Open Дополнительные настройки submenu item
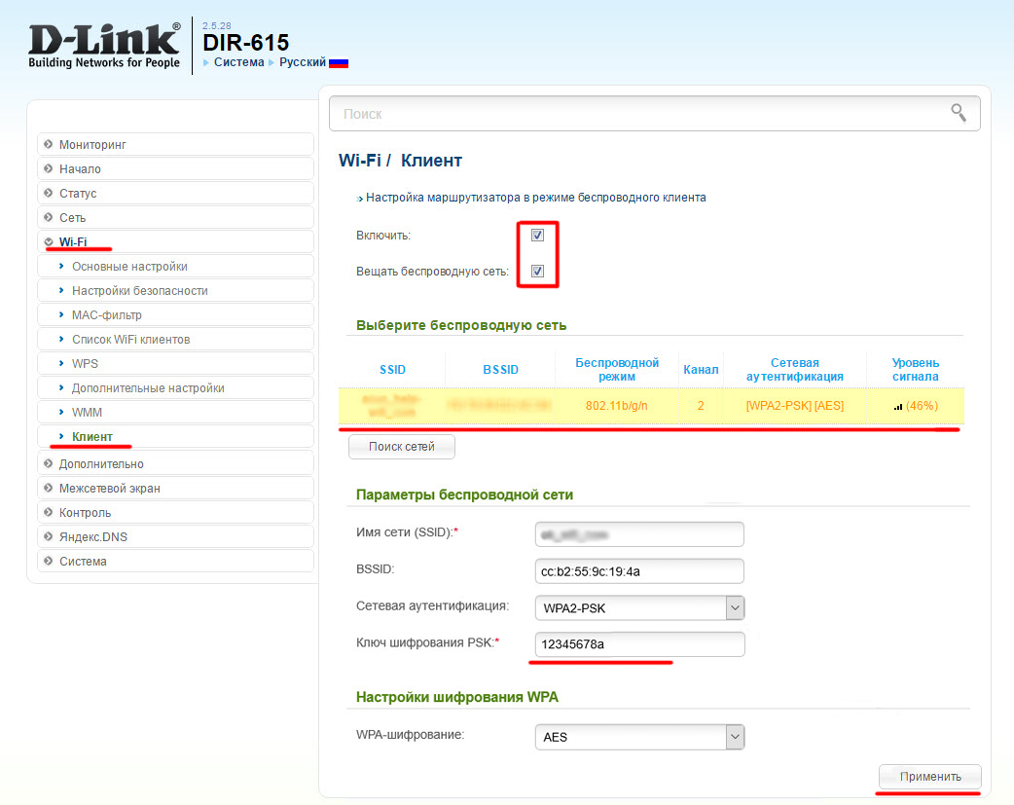 (x=176, y=388)
